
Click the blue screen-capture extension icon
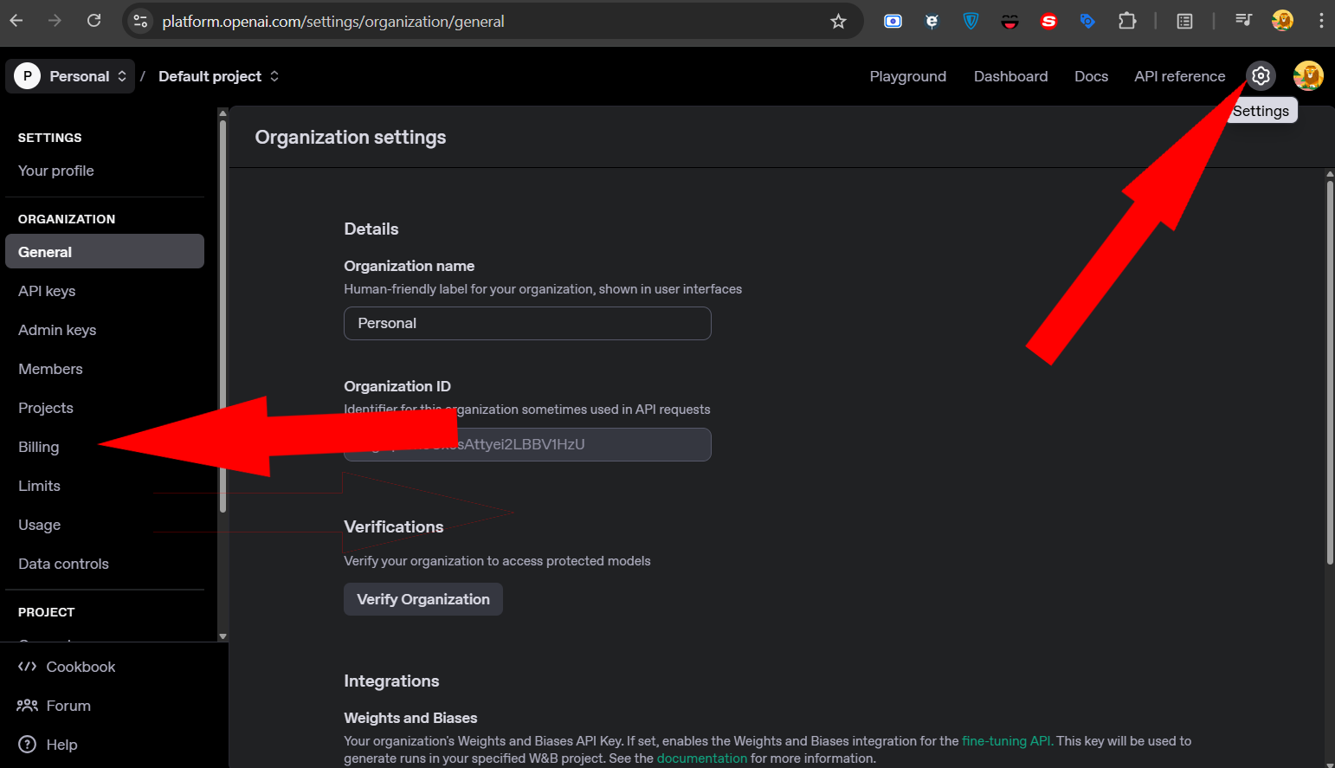(x=893, y=21)
